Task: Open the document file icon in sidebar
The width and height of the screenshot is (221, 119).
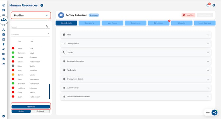Action: coord(4,59)
